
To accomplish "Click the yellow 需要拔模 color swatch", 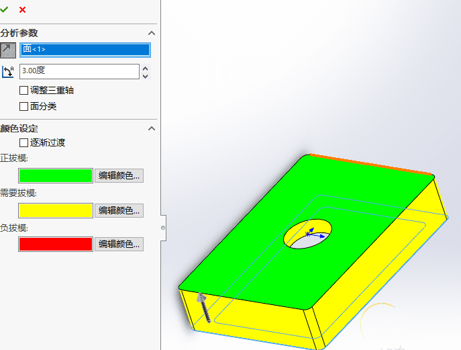I will 56,210.
